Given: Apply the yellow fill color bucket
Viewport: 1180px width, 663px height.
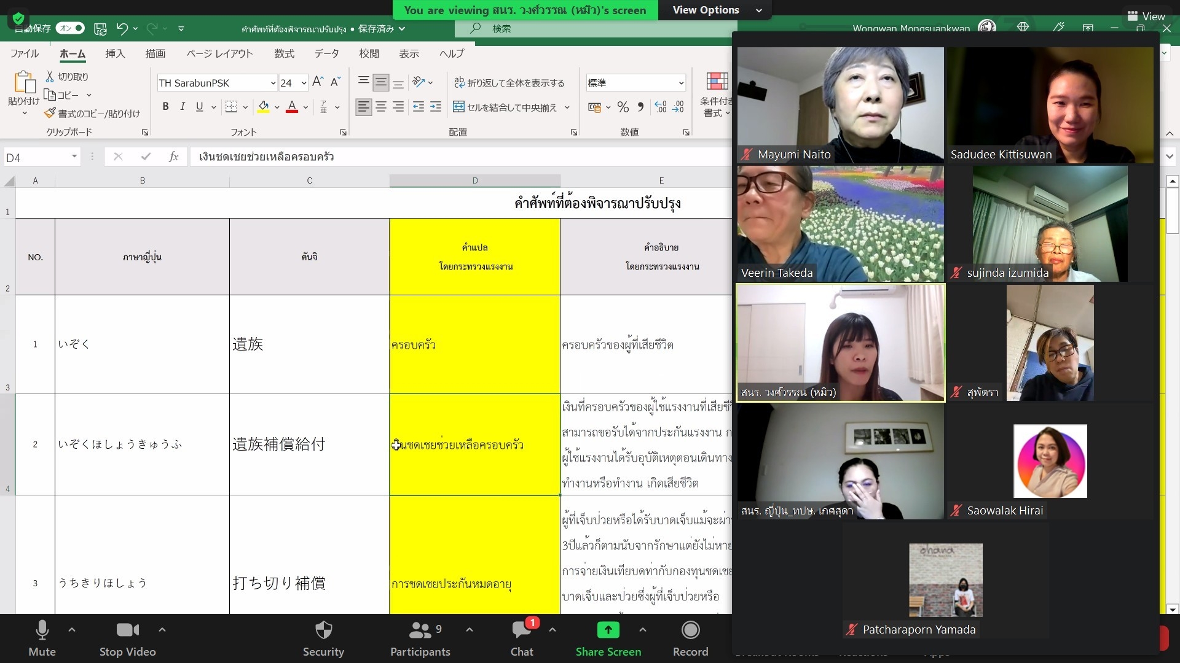Looking at the screenshot, I should pos(264,107).
